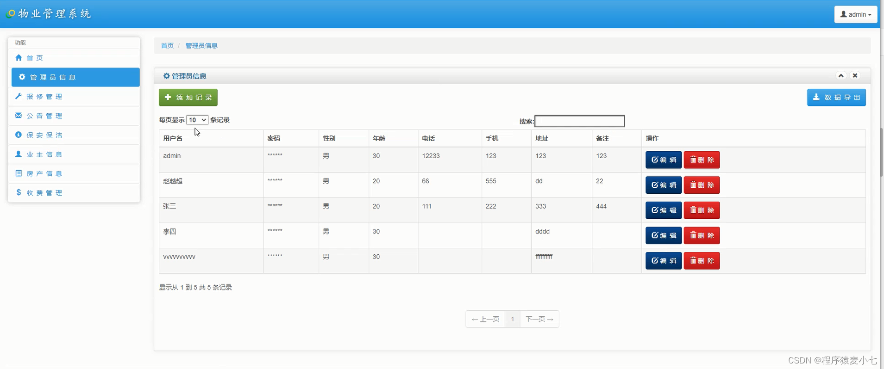884x369 pixels.
Task: Click the list icon for 房产信息
Action: click(19, 173)
